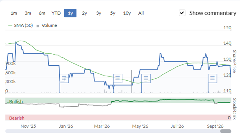Screen dimensions: 240x135
Task: Select the 1m time range
Action: click(x=14, y=13)
